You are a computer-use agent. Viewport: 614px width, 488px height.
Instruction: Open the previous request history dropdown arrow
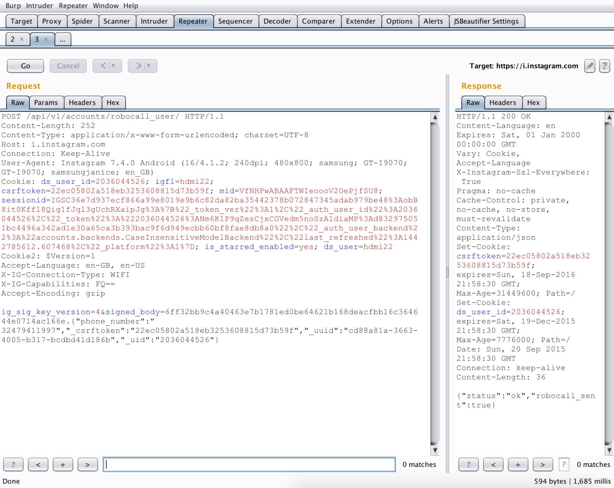point(113,66)
